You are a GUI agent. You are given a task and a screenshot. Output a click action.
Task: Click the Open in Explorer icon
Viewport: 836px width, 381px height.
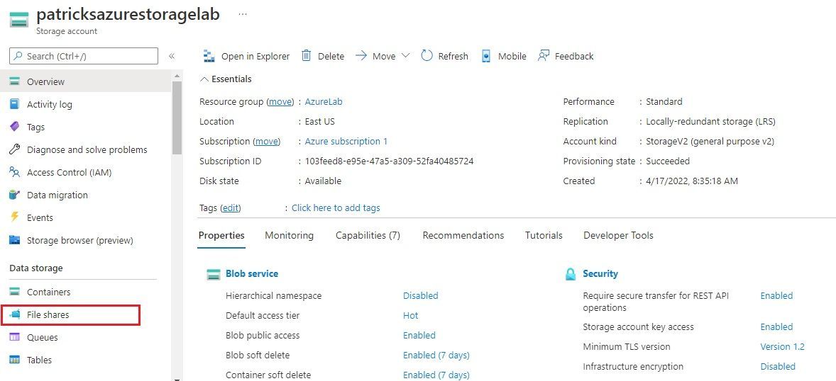pos(209,56)
